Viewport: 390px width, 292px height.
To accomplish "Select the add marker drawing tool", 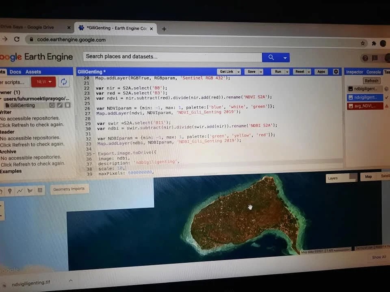I will [x=10, y=191].
